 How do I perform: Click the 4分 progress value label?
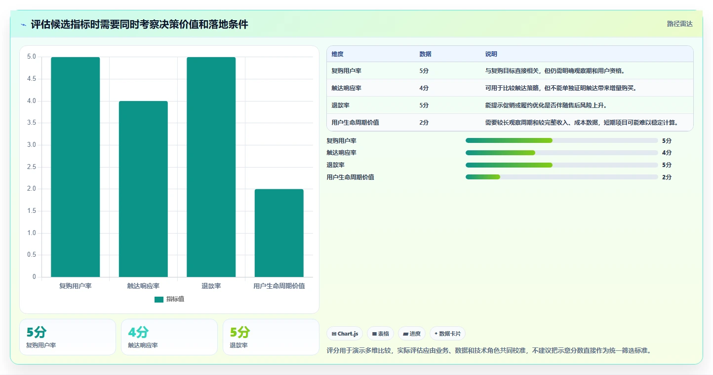pyautogui.click(x=667, y=153)
